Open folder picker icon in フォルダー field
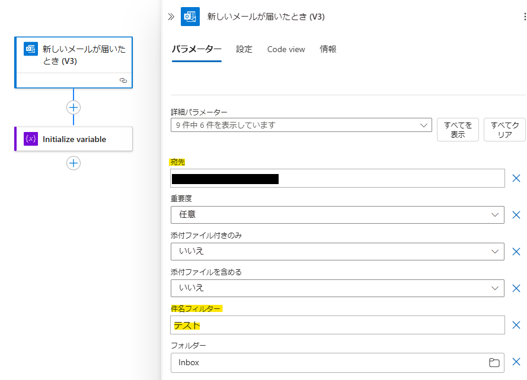The height and width of the screenshot is (380, 527). (x=494, y=363)
